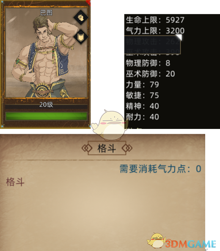Click the shield armor icon
The height and width of the screenshot is (251, 220).
(x=81, y=37)
